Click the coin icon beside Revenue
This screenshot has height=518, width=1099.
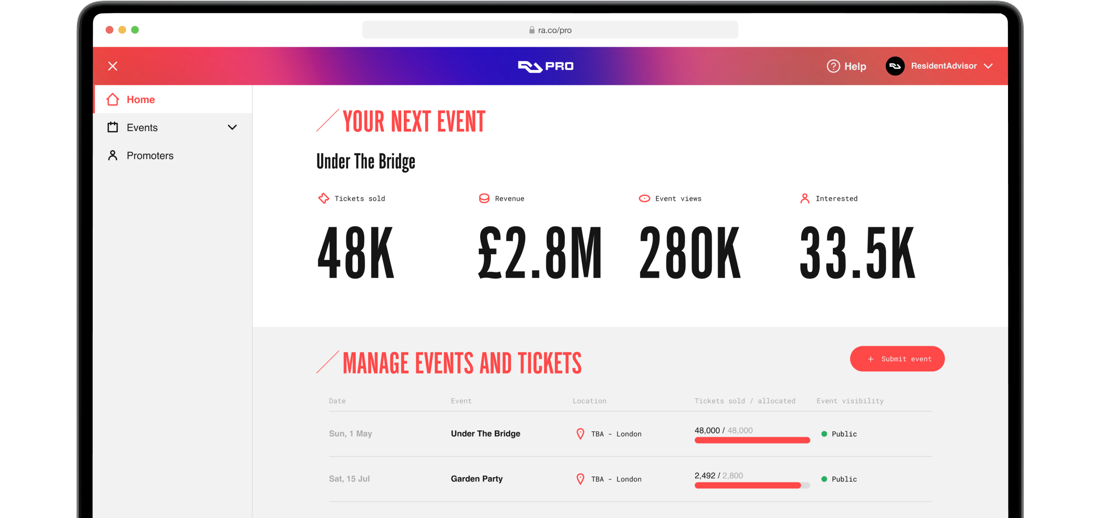(484, 198)
